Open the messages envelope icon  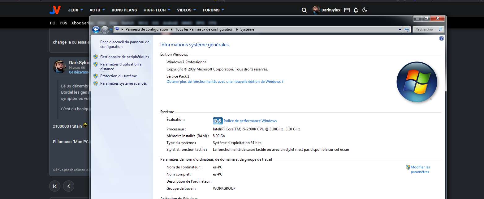[347, 10]
